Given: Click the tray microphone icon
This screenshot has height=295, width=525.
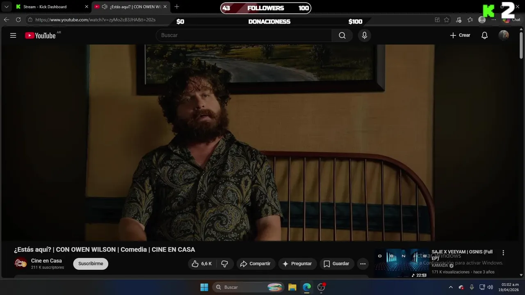Looking at the screenshot, I should [x=472, y=287].
